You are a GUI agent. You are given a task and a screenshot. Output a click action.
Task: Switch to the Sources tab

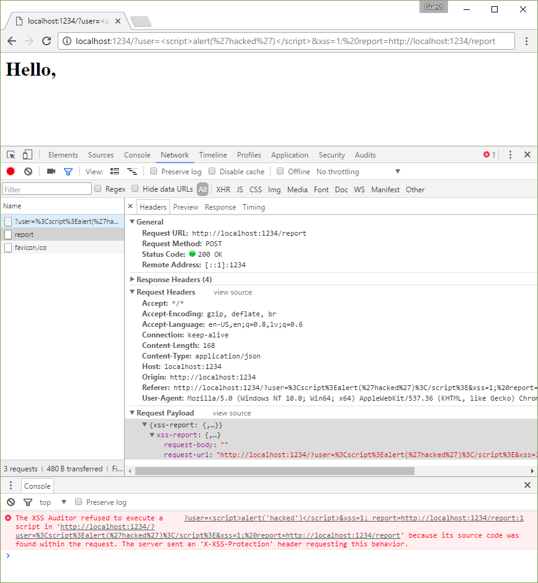(x=101, y=155)
